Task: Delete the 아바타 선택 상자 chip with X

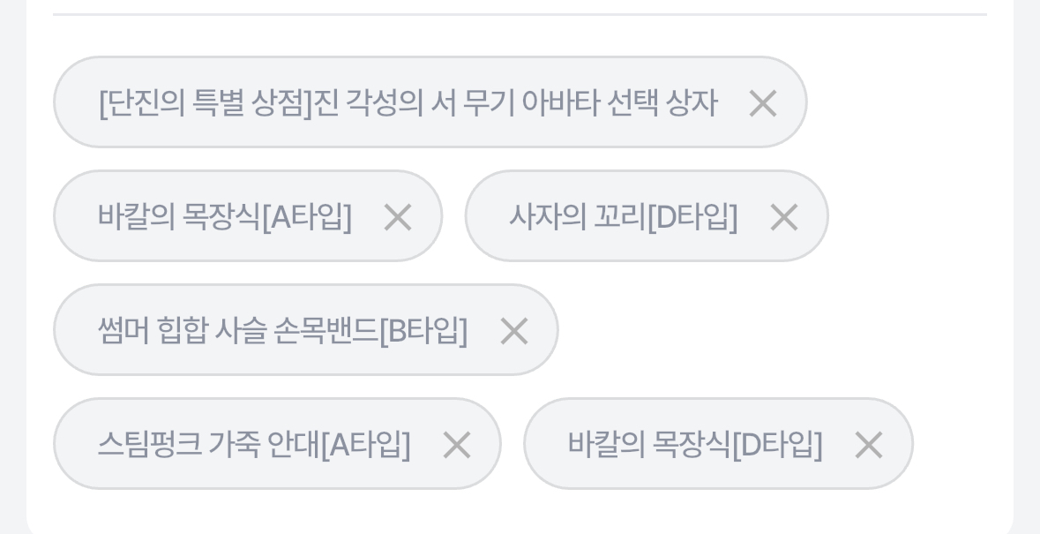Action: point(762,103)
